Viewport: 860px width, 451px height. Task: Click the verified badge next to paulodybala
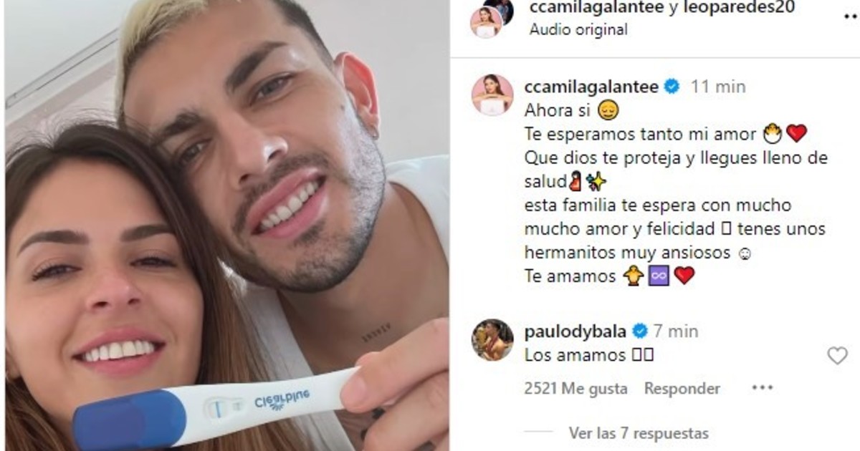pyautogui.click(x=640, y=331)
